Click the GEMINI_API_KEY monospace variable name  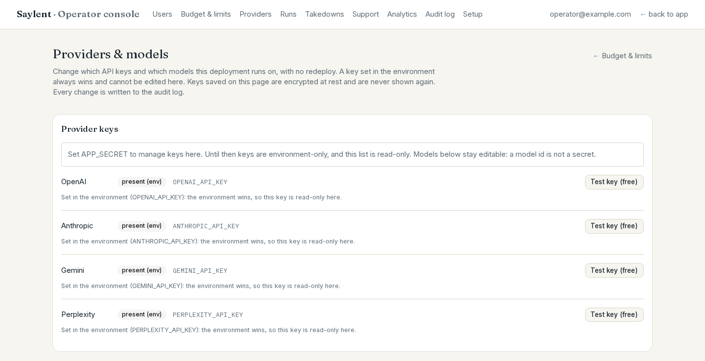tap(200, 271)
